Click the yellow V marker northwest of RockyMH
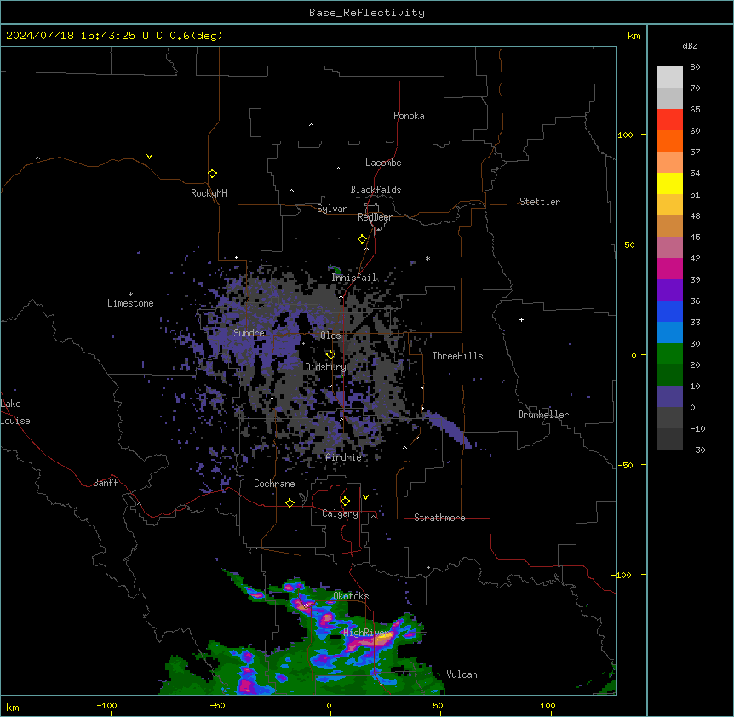This screenshot has height=717, width=734. [149, 157]
